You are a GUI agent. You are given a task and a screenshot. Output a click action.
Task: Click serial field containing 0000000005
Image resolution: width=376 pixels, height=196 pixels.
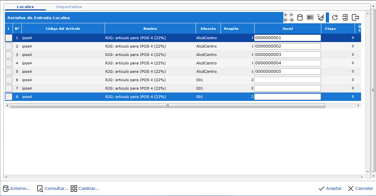pos(288,71)
